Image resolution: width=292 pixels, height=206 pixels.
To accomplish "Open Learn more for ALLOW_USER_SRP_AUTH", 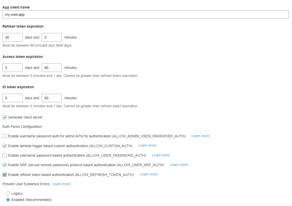I will [179, 165].
